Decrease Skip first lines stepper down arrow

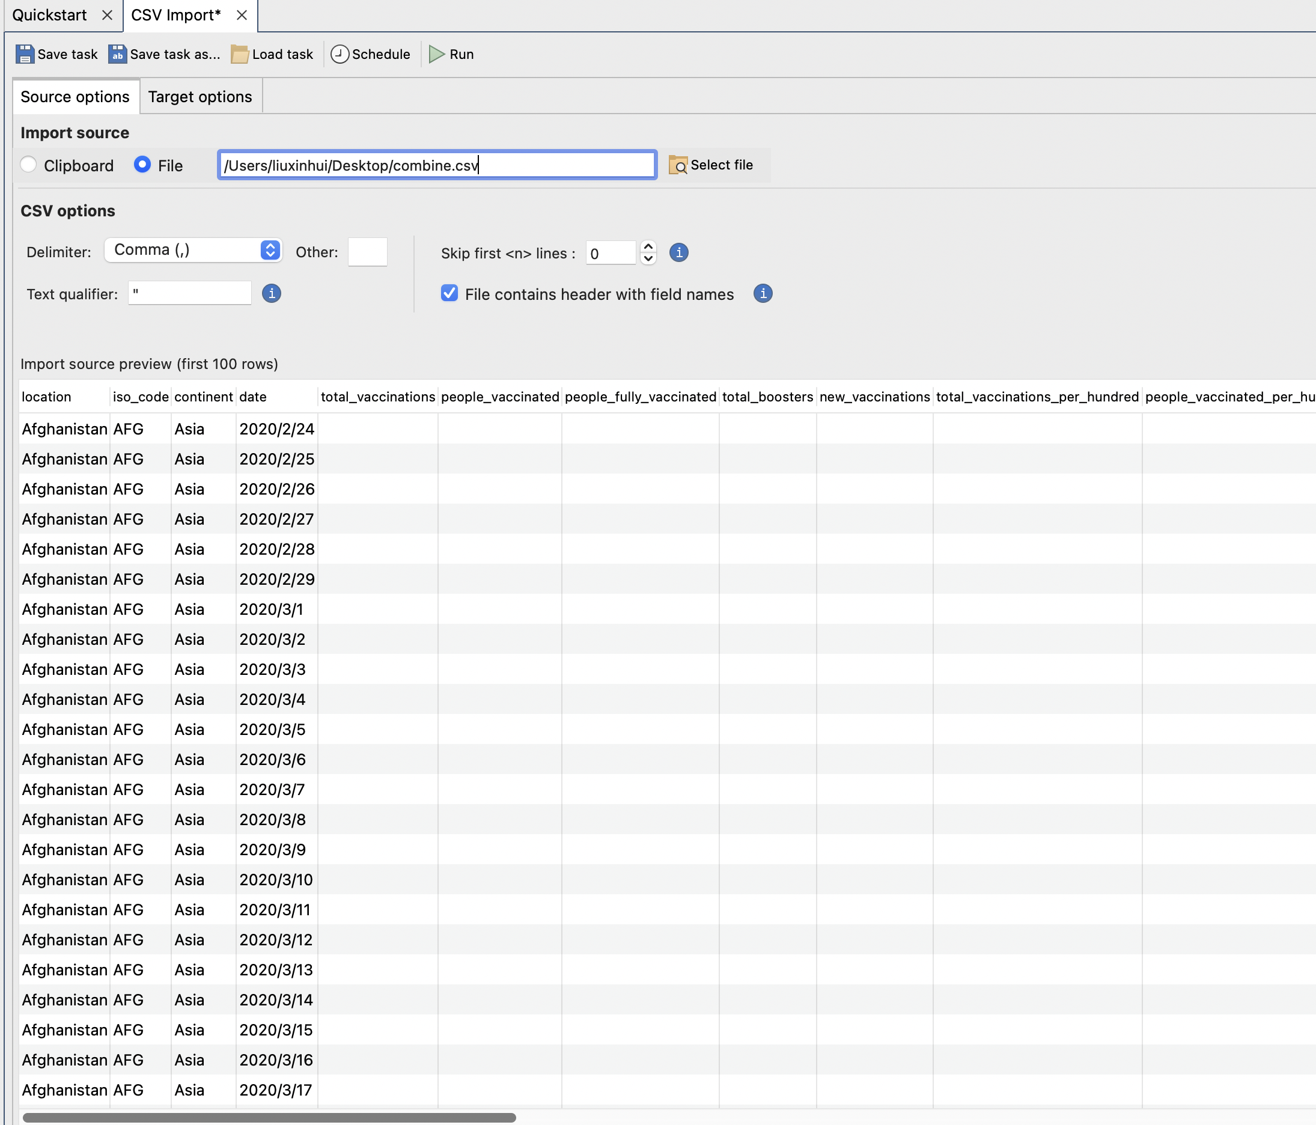tap(648, 258)
